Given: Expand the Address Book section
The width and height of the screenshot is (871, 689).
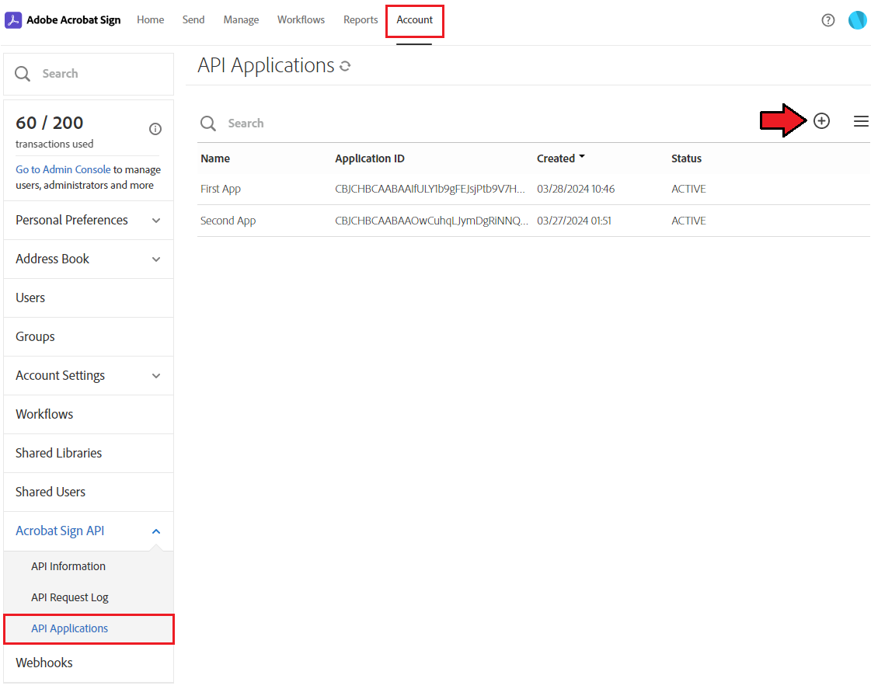Looking at the screenshot, I should (89, 259).
